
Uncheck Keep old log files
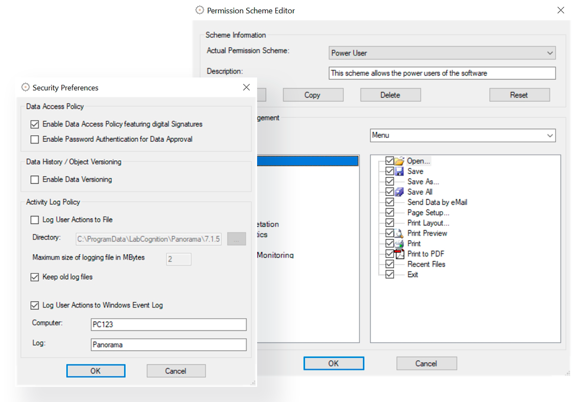coord(35,277)
